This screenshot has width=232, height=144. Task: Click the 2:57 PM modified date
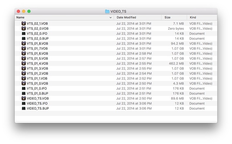pyautogui.click(x=134, y=58)
